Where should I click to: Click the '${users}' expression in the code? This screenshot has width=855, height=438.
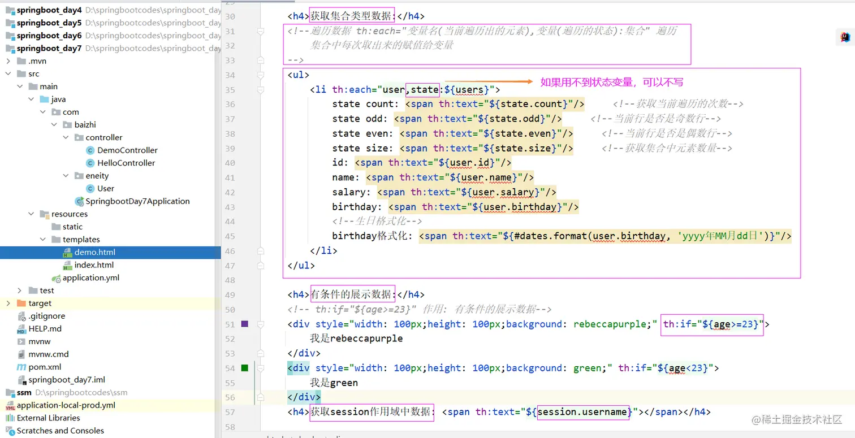click(467, 89)
